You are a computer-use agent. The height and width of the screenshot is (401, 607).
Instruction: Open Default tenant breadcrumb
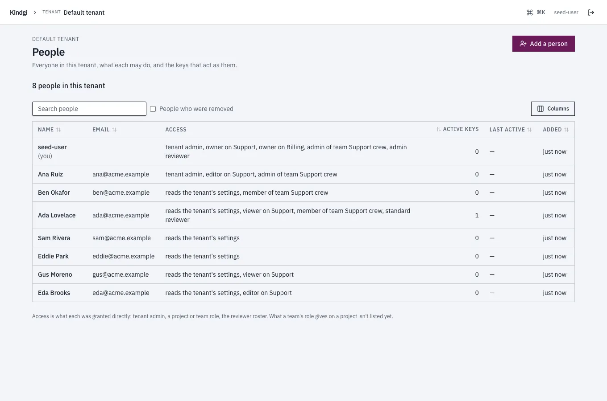point(84,12)
